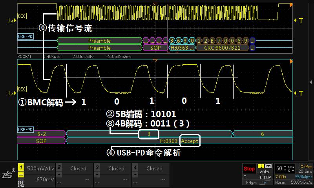The image size is (314, 188).
Task: Click trigger level T marker in main window
Action: (299, 20)
